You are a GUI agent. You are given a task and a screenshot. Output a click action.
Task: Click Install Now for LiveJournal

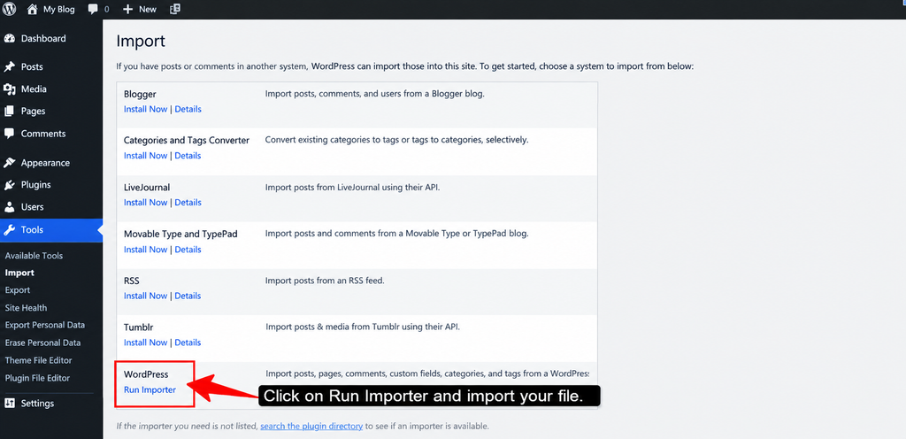click(146, 202)
